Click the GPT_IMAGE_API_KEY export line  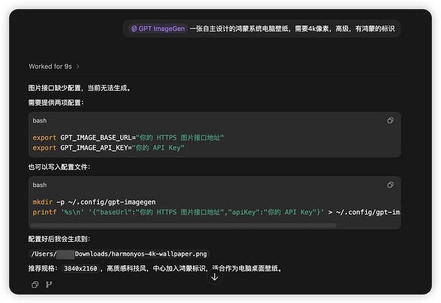point(109,148)
